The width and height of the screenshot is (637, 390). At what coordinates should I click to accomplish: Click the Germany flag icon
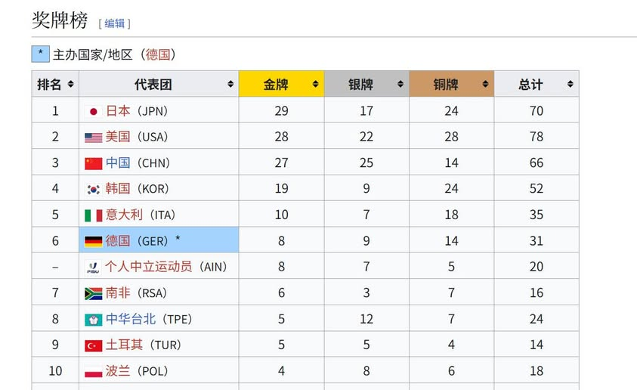(94, 241)
